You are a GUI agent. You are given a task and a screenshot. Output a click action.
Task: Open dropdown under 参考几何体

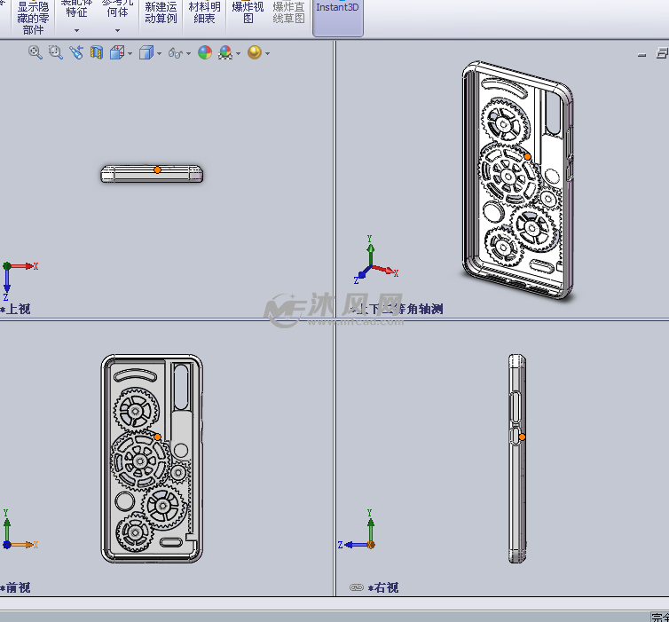(x=117, y=30)
